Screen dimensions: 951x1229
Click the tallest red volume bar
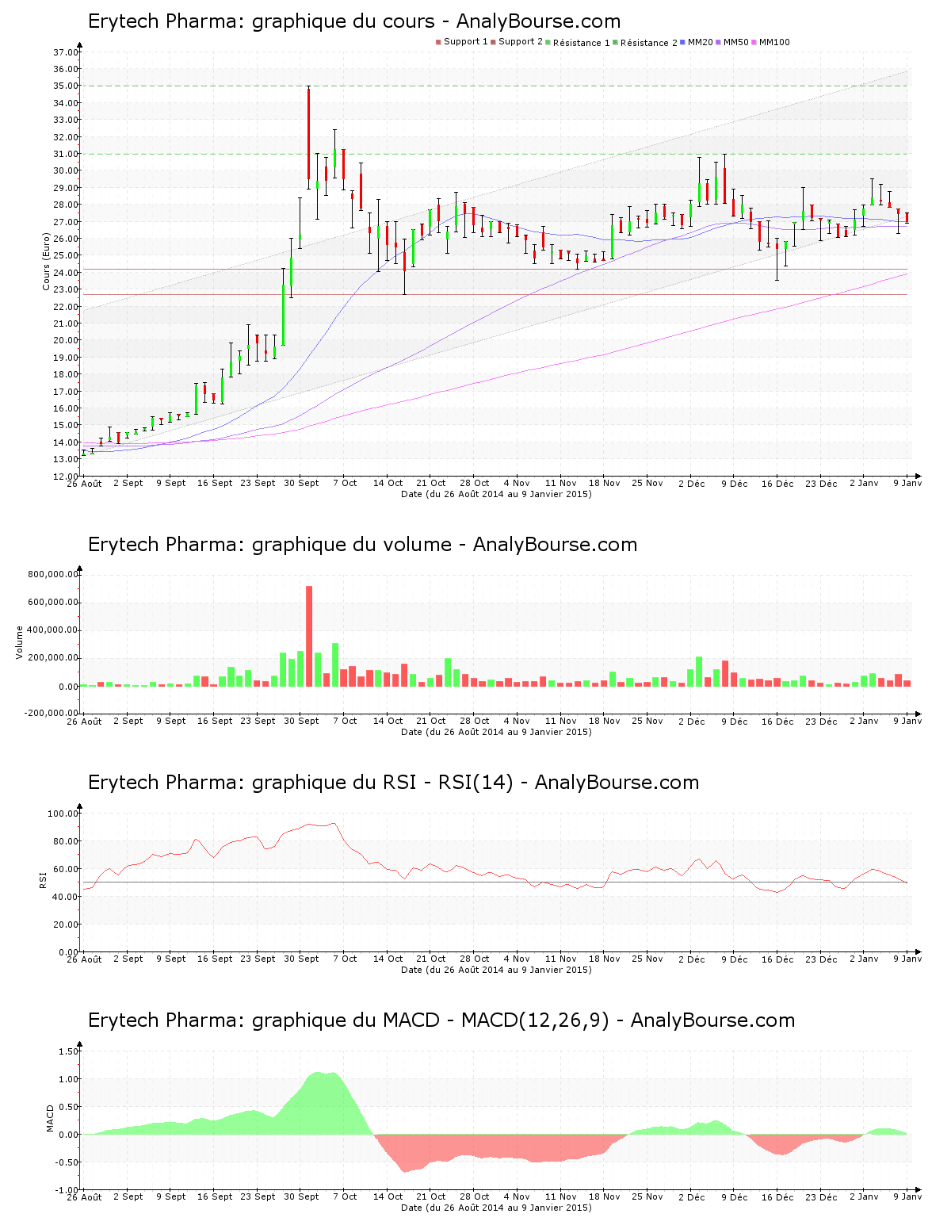click(x=309, y=636)
